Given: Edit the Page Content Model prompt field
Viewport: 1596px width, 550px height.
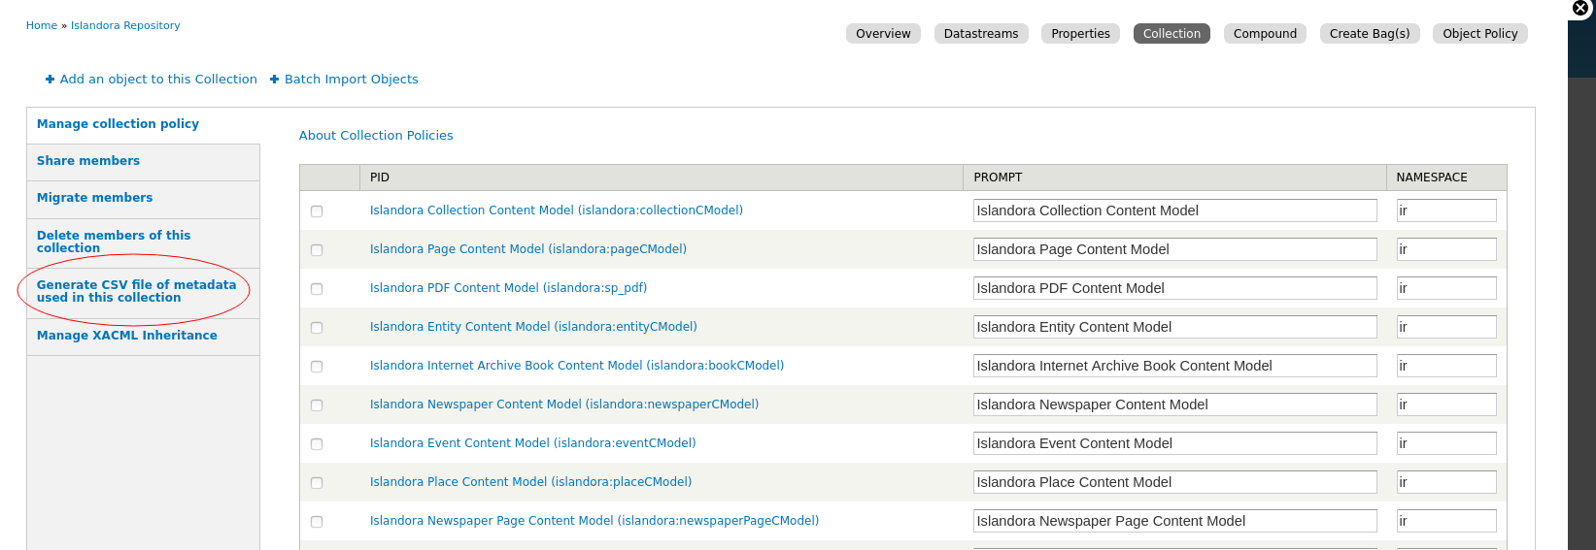Looking at the screenshot, I should [x=1175, y=249].
